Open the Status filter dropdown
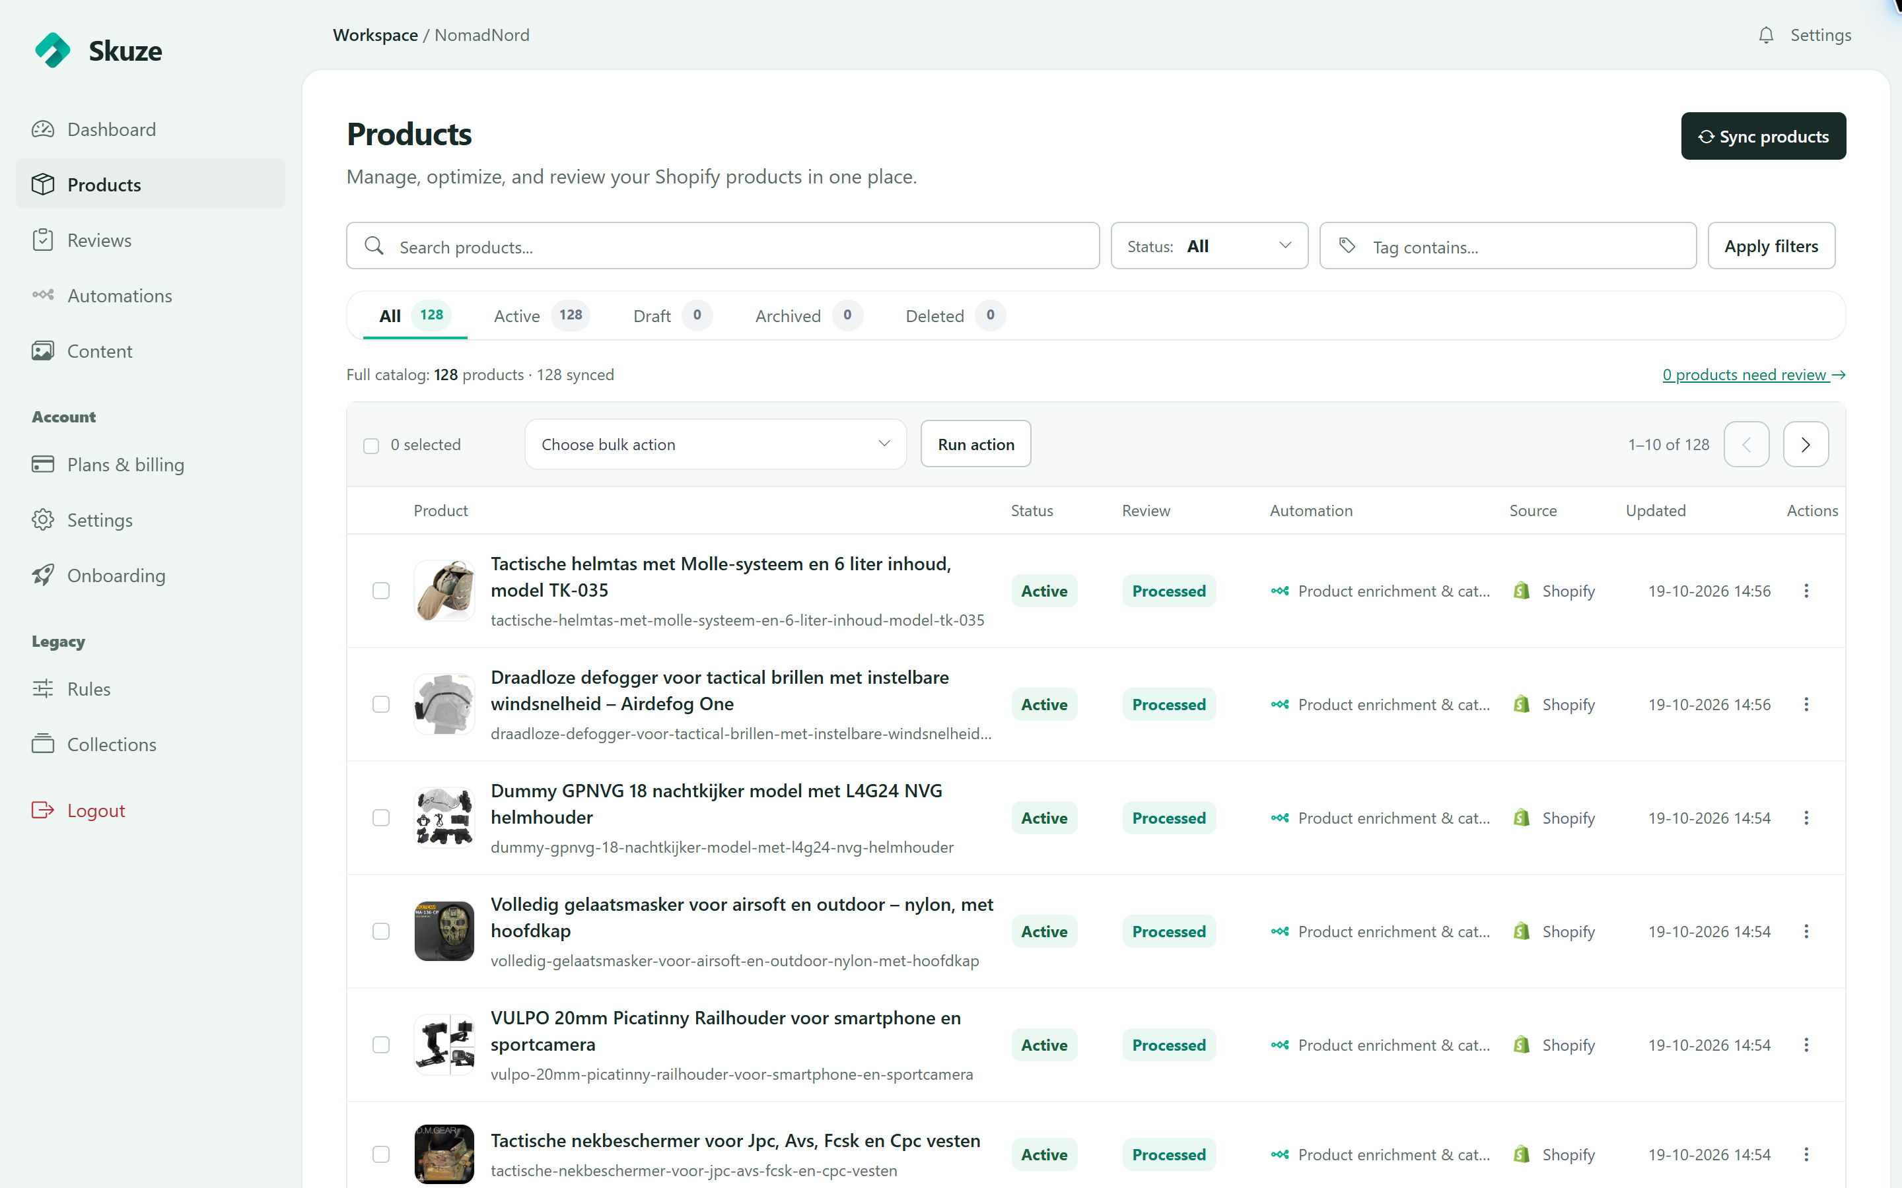1902x1188 pixels. [x=1209, y=246]
